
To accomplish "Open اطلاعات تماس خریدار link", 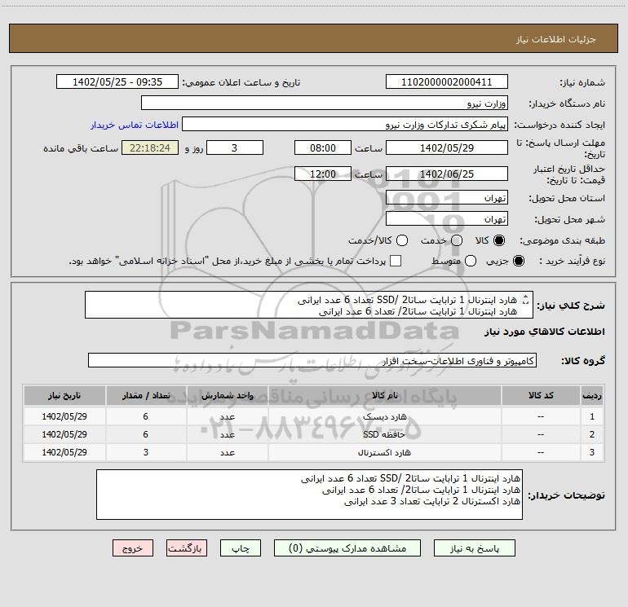I will tap(135, 125).
